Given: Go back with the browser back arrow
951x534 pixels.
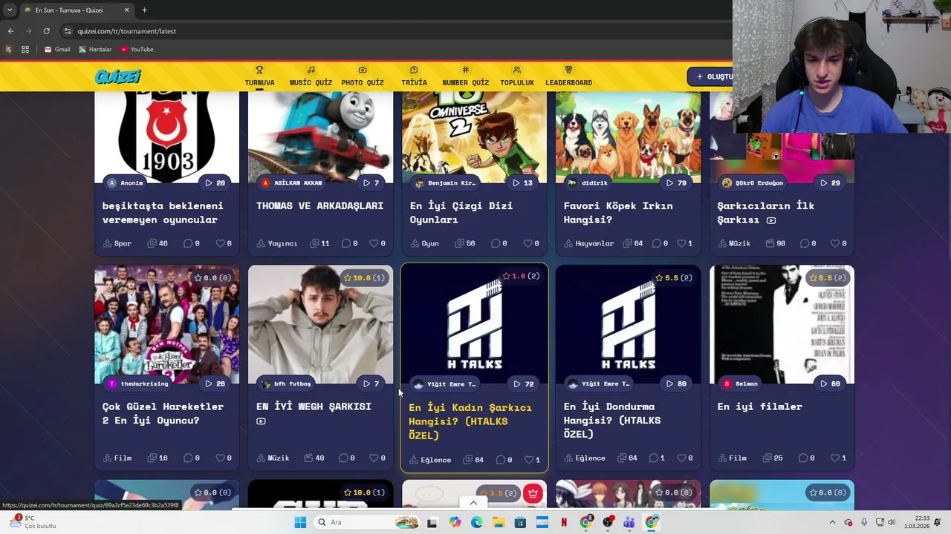Looking at the screenshot, I should pos(10,31).
